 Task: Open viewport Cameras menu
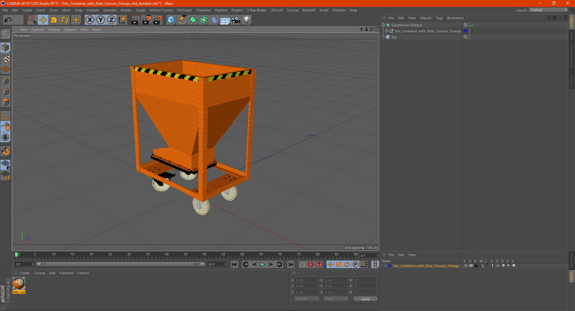point(38,30)
